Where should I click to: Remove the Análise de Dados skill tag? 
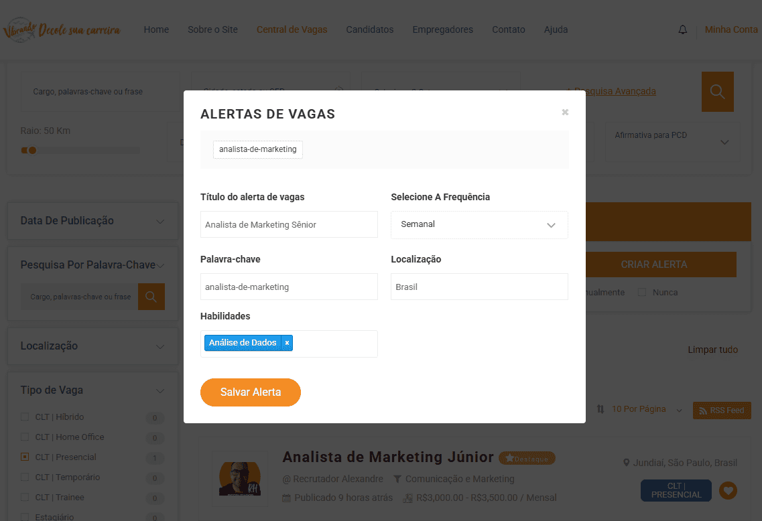point(287,343)
